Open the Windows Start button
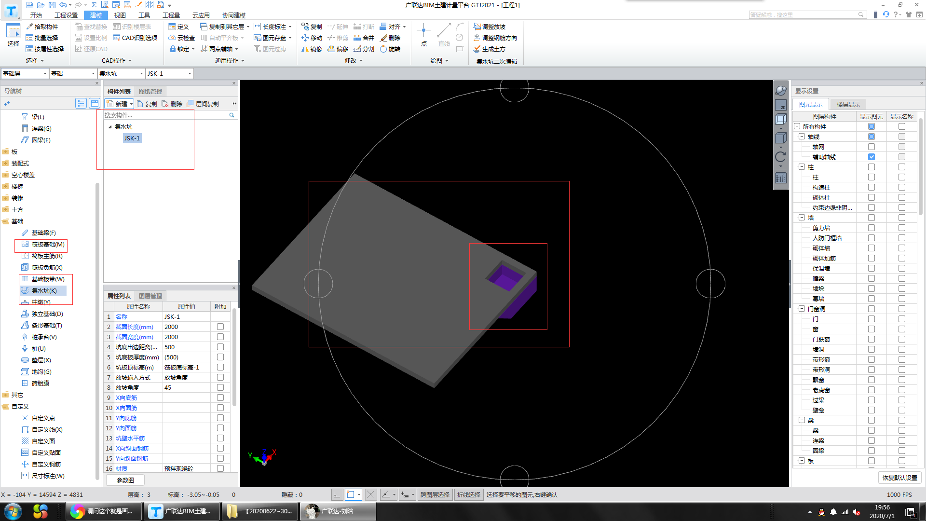926x521 pixels. [x=13, y=511]
